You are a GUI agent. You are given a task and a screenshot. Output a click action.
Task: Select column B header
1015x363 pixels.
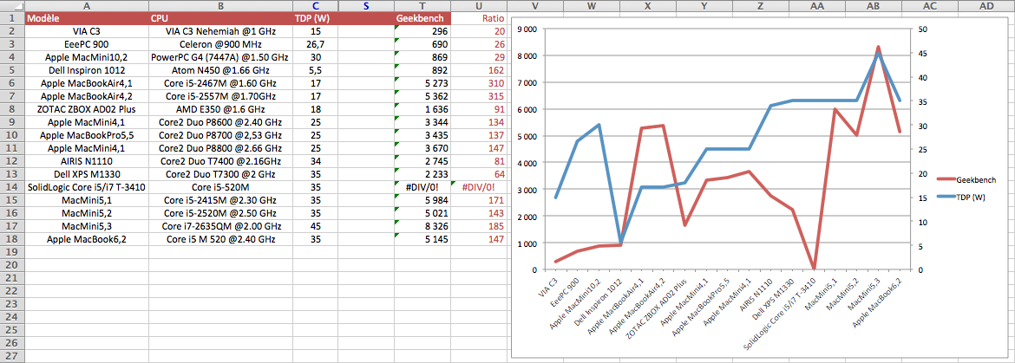[x=220, y=6]
